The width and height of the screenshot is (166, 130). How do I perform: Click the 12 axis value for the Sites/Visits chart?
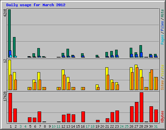point(5,61)
